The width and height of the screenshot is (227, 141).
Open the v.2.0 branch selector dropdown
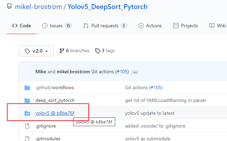(36, 51)
